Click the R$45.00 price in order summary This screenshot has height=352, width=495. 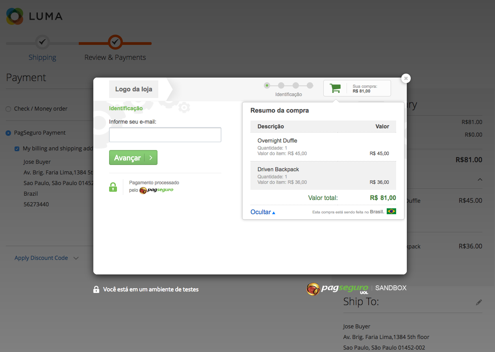(470, 200)
